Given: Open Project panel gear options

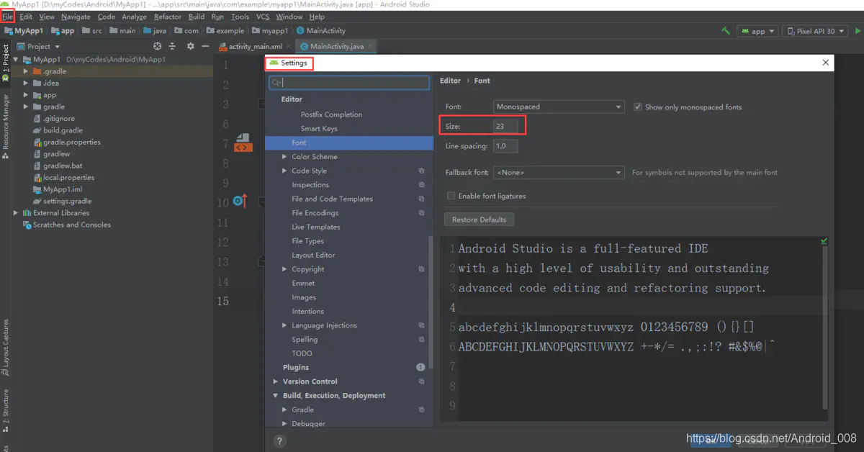Looking at the screenshot, I should (x=191, y=46).
